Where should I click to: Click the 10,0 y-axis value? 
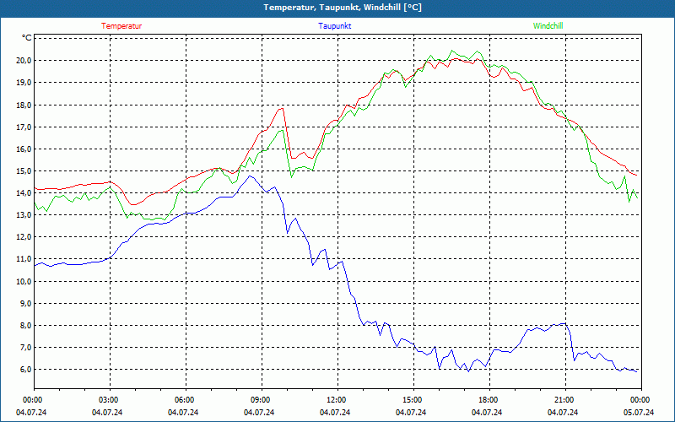pos(24,281)
